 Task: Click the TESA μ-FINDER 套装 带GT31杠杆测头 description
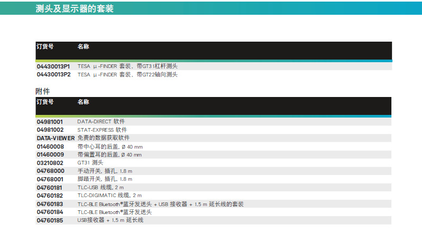[127, 66]
